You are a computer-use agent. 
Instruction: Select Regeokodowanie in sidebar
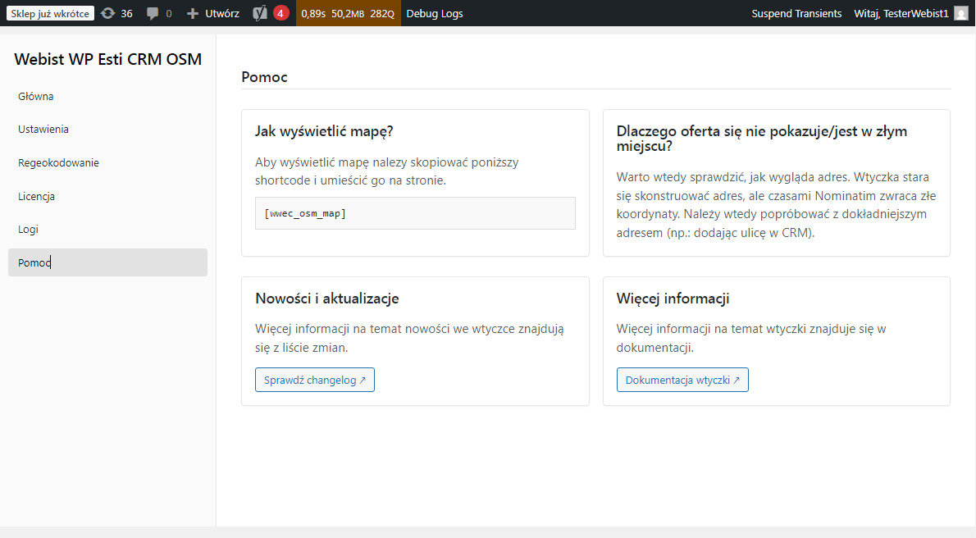(58, 162)
